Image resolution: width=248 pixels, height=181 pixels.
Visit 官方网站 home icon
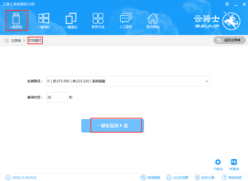tap(153, 21)
